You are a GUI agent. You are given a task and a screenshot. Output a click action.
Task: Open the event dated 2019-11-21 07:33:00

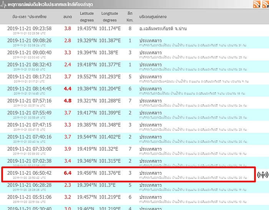click(x=29, y=149)
